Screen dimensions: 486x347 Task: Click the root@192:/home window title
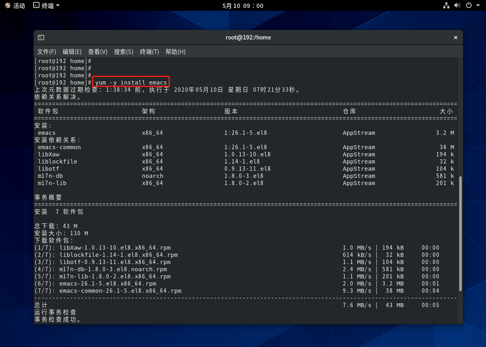coord(248,37)
